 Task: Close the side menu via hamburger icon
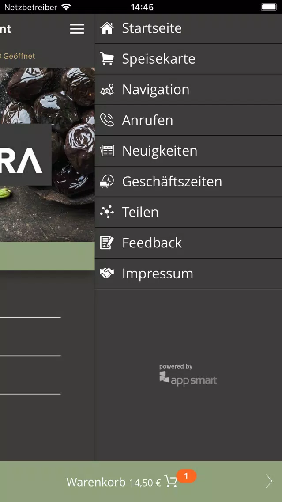[x=77, y=29]
